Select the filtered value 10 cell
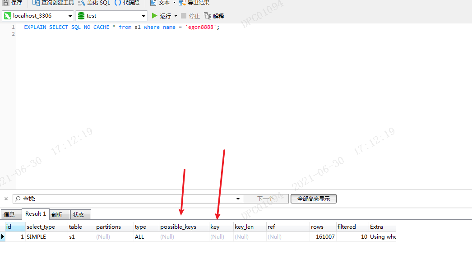The width and height of the screenshot is (472, 277). 352,237
